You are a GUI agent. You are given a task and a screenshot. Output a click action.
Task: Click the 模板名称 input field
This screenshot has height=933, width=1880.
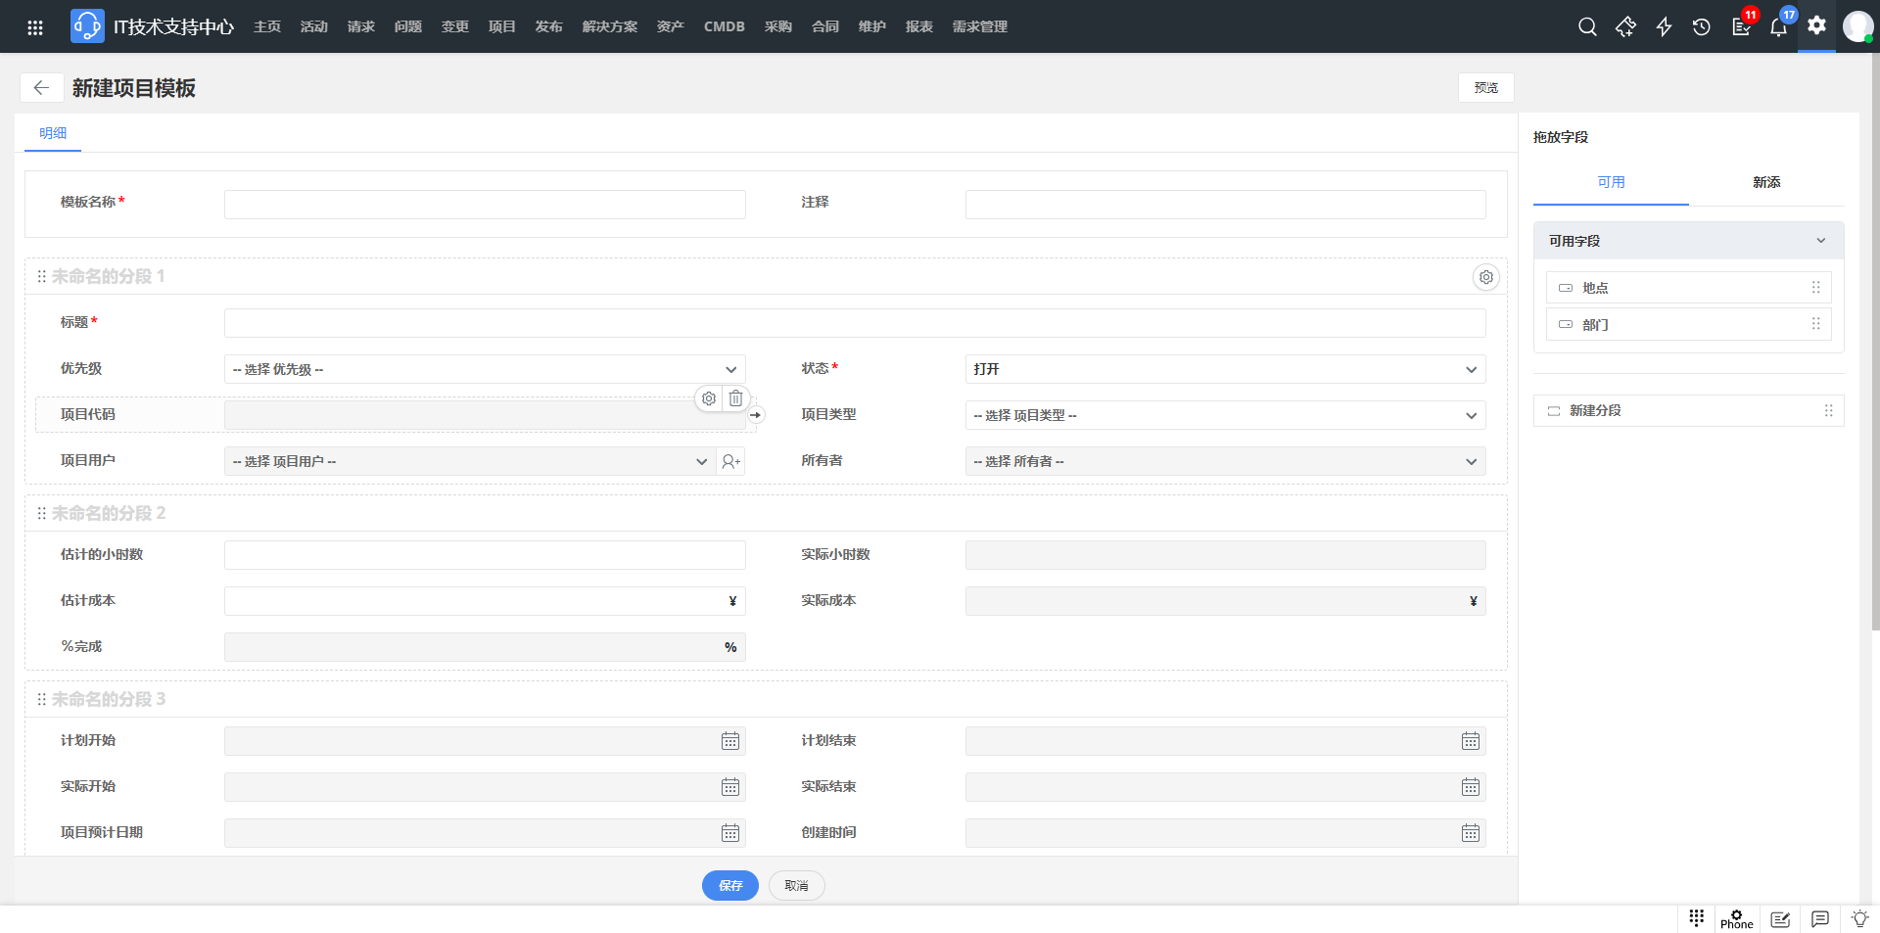click(485, 205)
